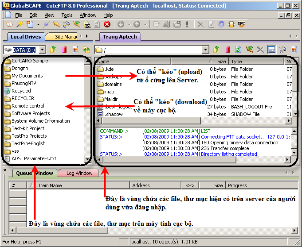Image resolution: width=302 pixels, height=247 pixels.
Task: Click the red Stop transfer icon
Action: (107, 24)
